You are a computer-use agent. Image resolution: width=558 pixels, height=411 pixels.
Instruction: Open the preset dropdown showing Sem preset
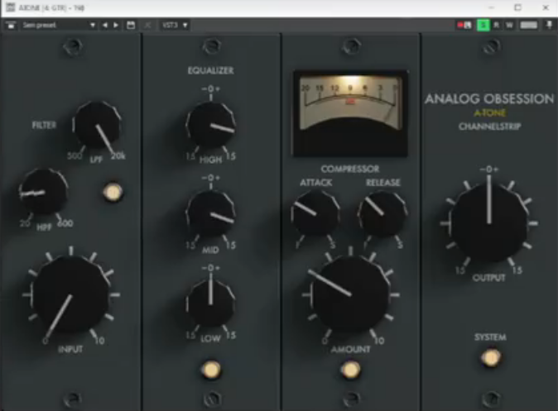click(x=58, y=26)
